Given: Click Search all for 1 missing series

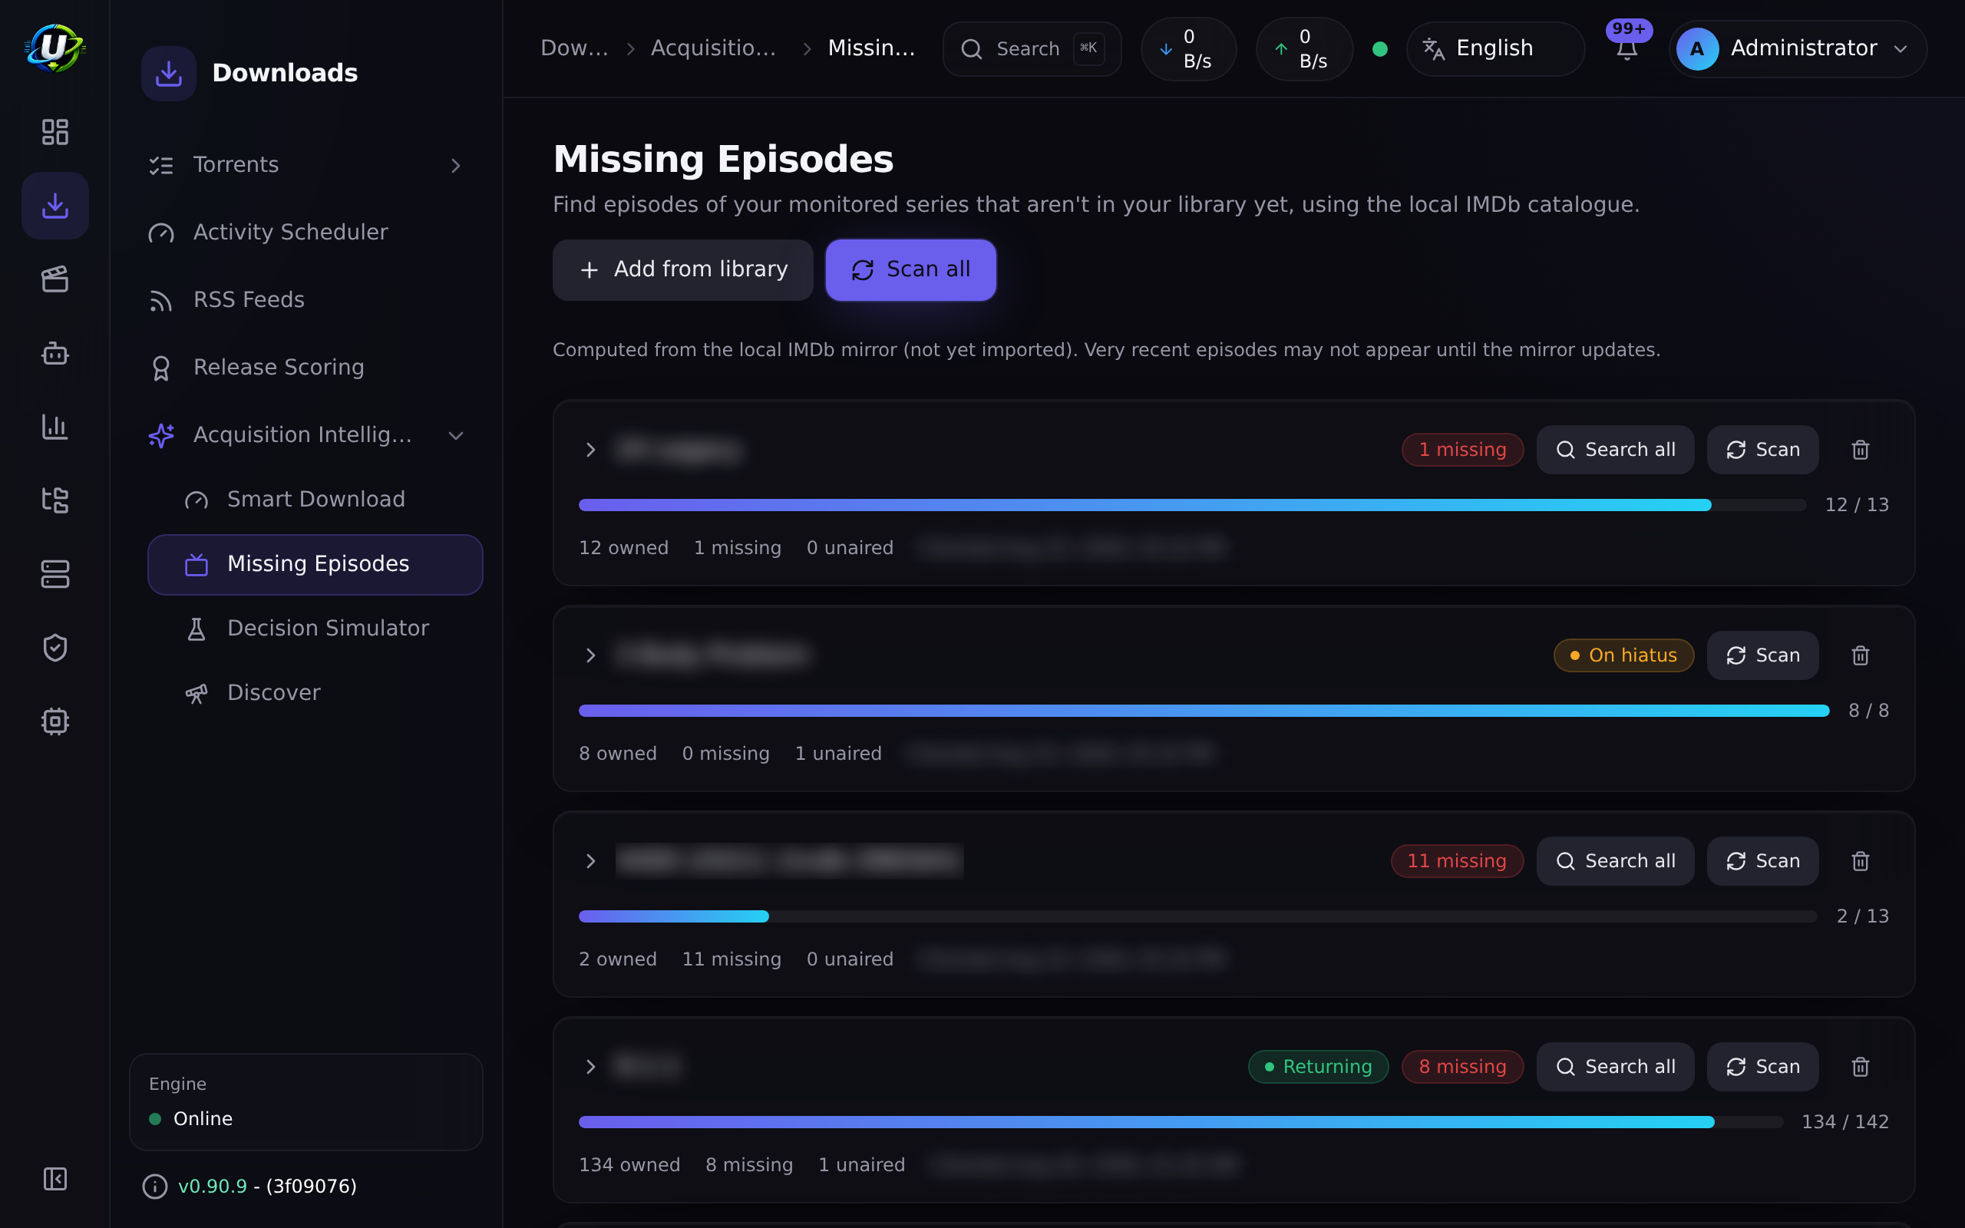Looking at the screenshot, I should click(x=1615, y=450).
